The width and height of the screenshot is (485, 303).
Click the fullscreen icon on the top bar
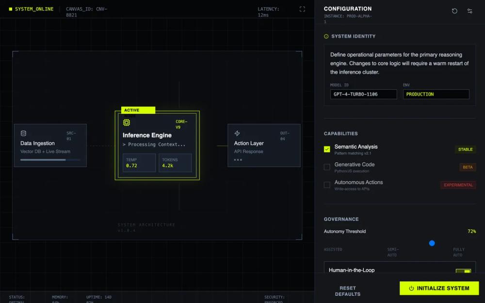[x=302, y=9]
